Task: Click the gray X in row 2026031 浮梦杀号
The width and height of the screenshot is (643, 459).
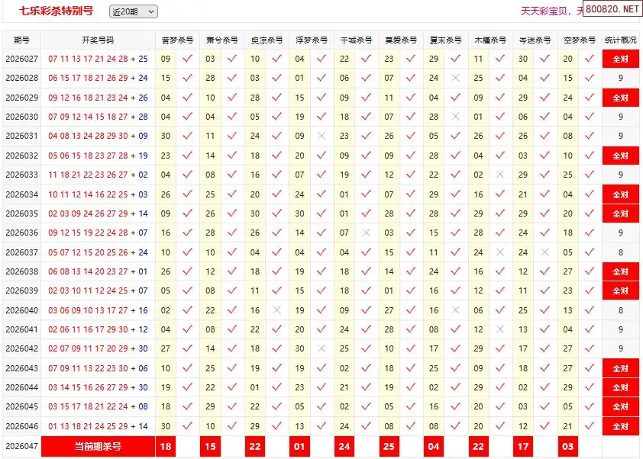Action: (x=321, y=136)
